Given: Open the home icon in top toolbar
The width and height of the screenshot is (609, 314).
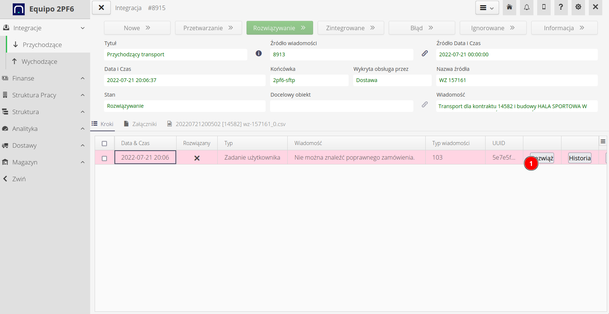Looking at the screenshot, I should click(509, 7).
